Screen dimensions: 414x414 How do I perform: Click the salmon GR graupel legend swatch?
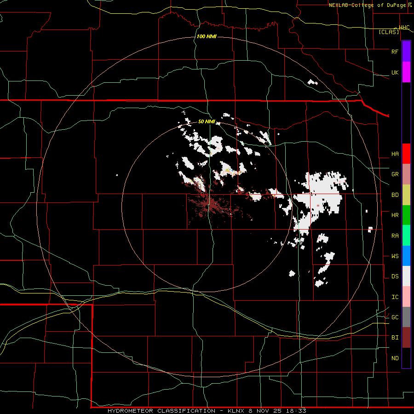pos(406,174)
